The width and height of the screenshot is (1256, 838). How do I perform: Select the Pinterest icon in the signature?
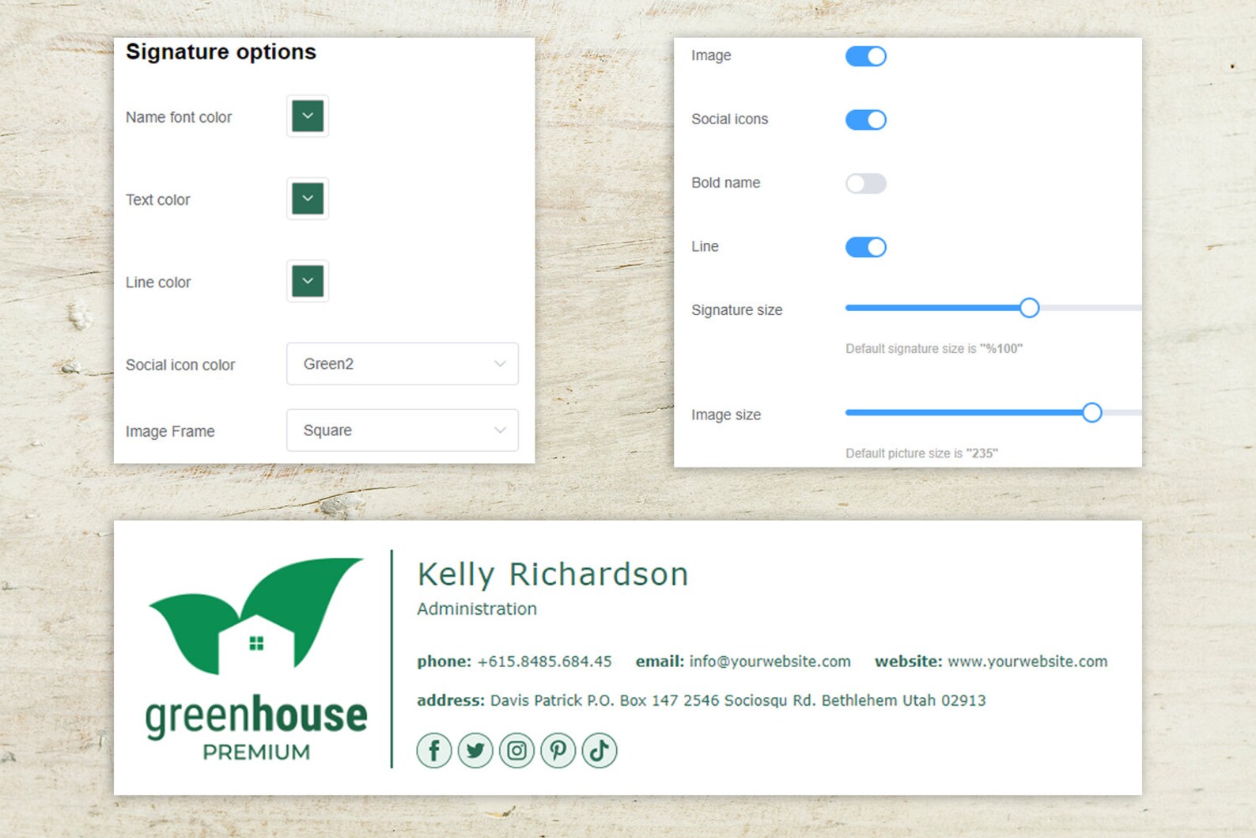558,750
